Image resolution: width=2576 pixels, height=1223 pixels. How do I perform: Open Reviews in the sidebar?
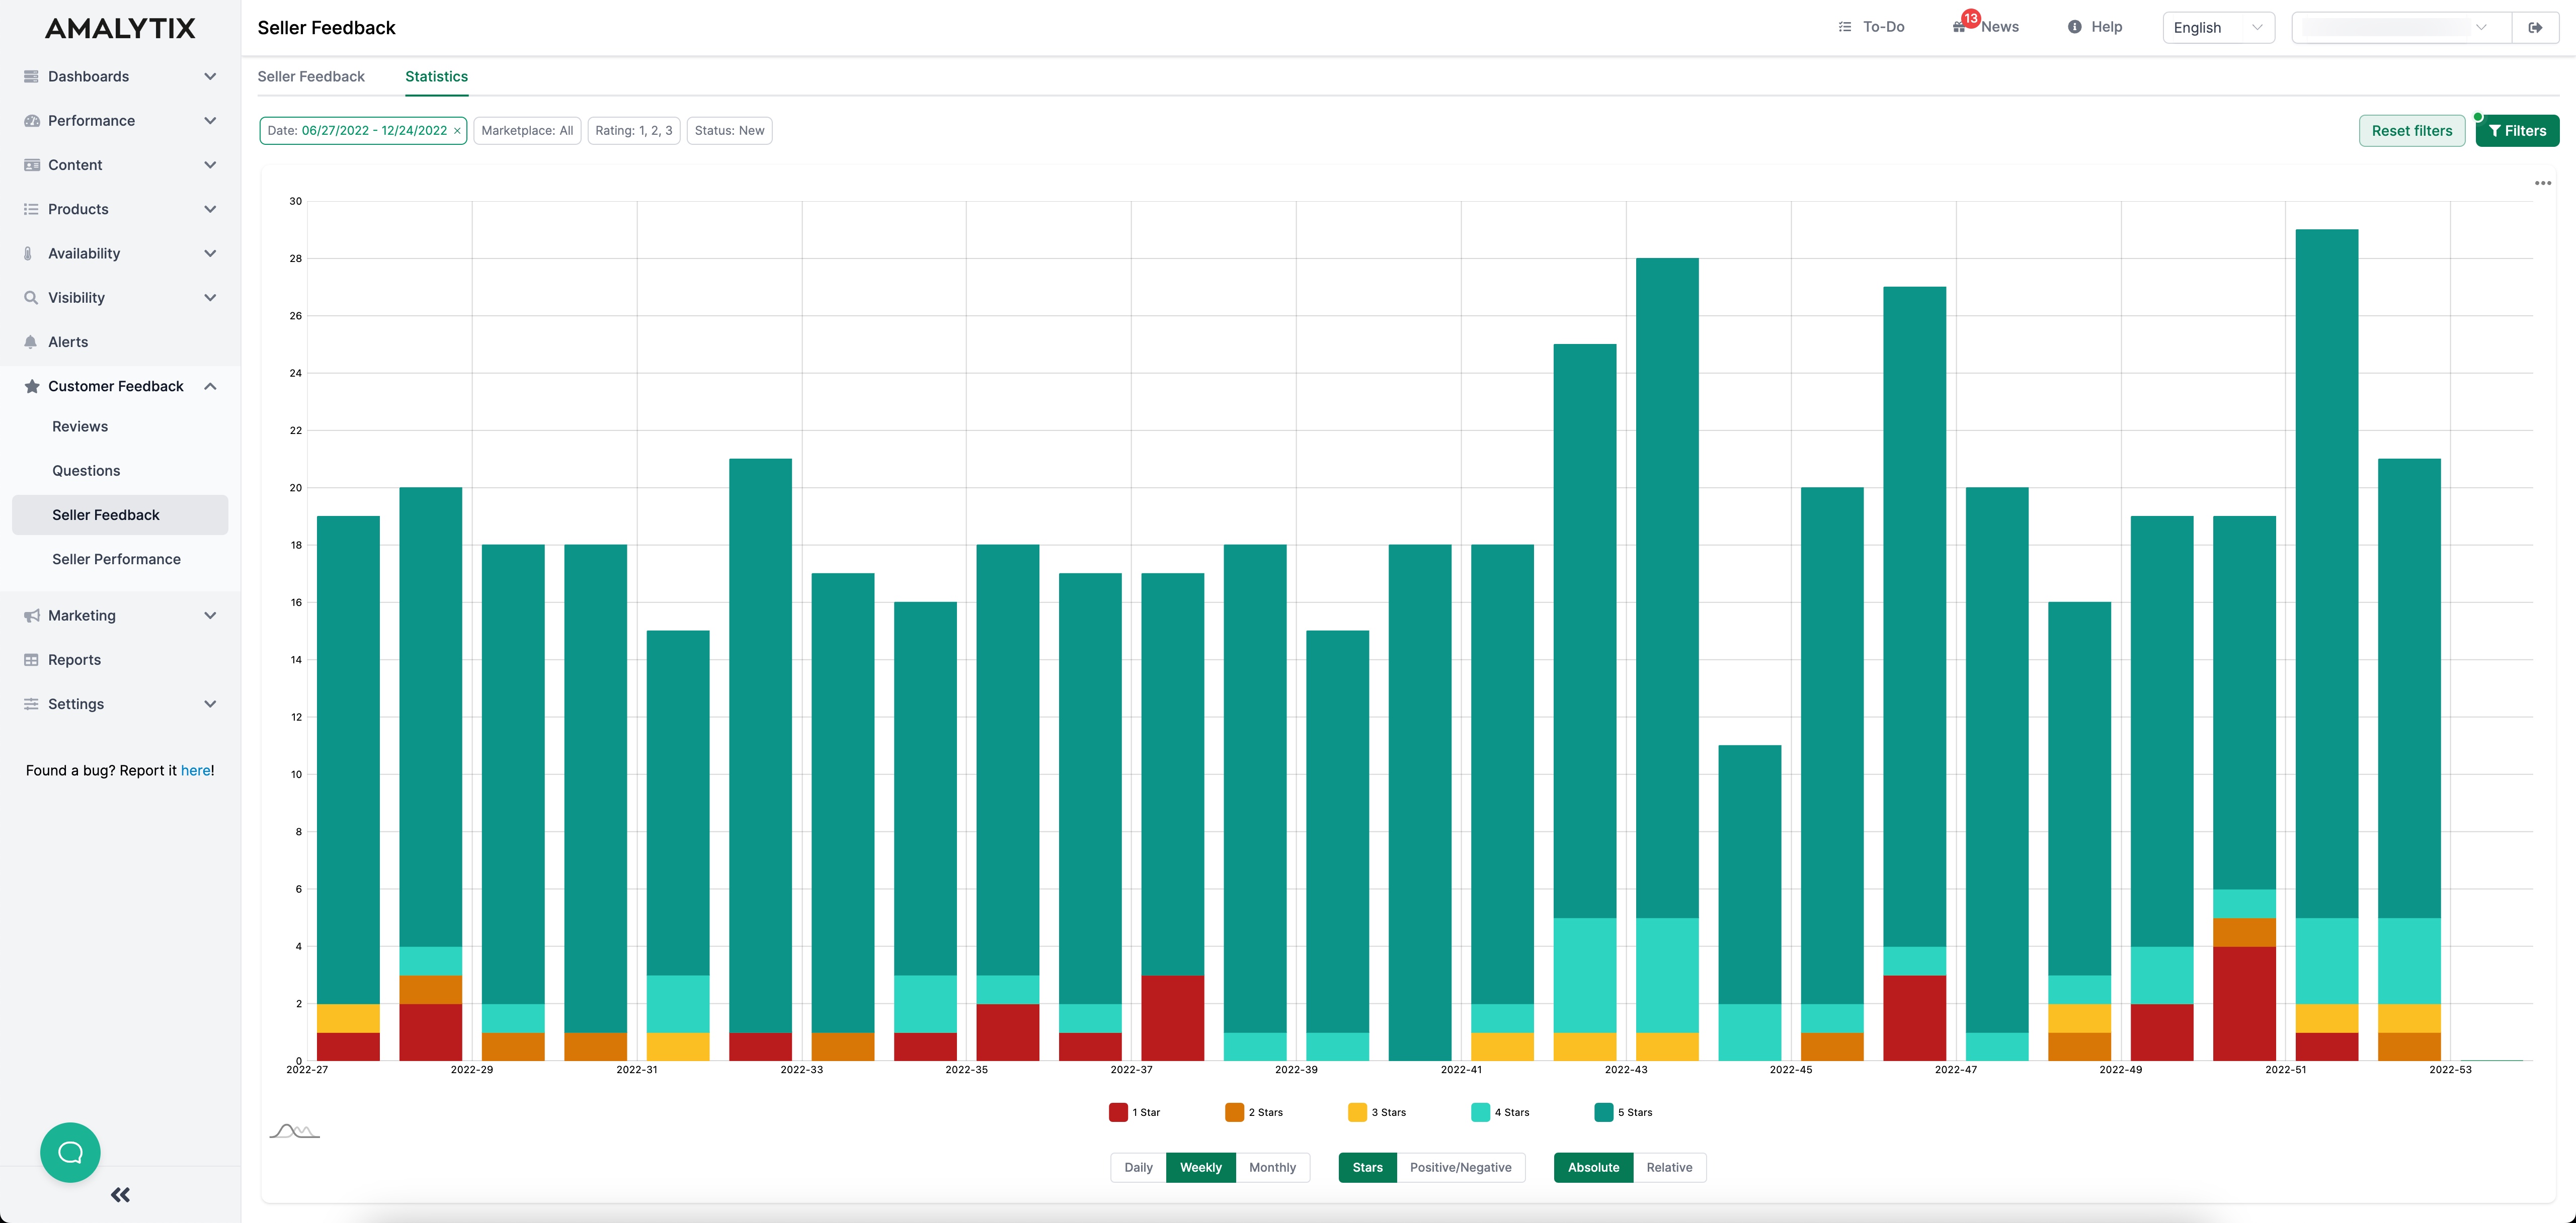coord(80,426)
